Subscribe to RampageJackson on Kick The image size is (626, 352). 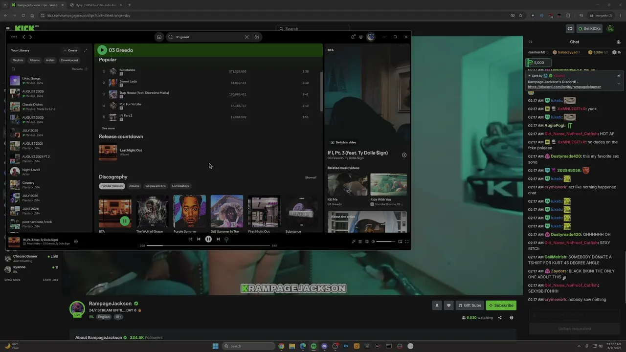pyautogui.click(x=501, y=306)
